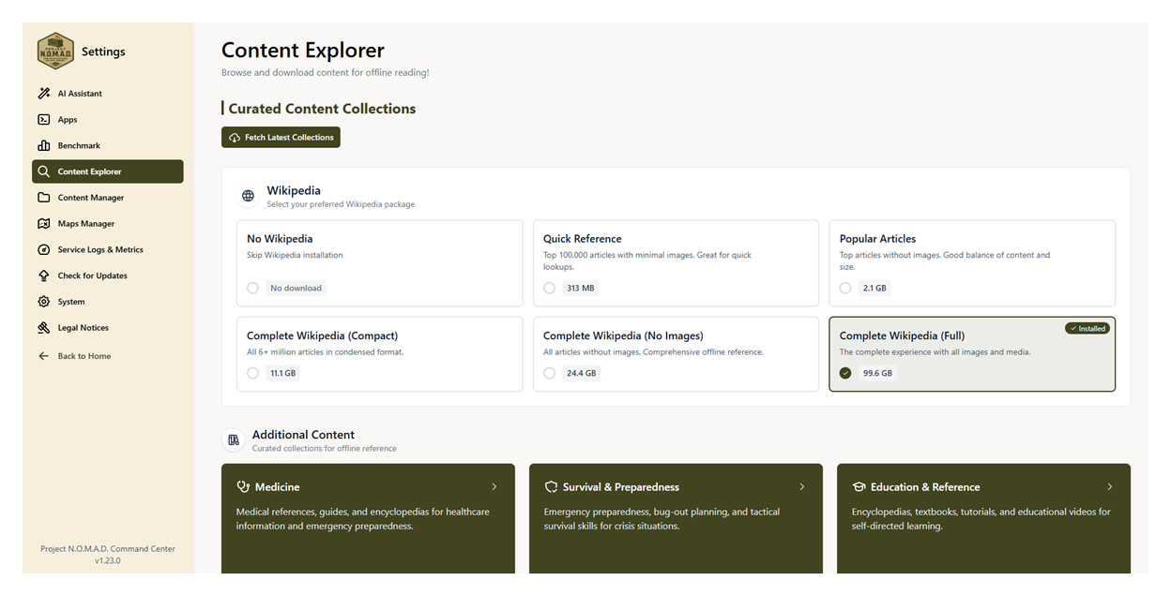Click the Fetch Latest Collections button
This screenshot has width=1171, height=596.
[281, 138]
